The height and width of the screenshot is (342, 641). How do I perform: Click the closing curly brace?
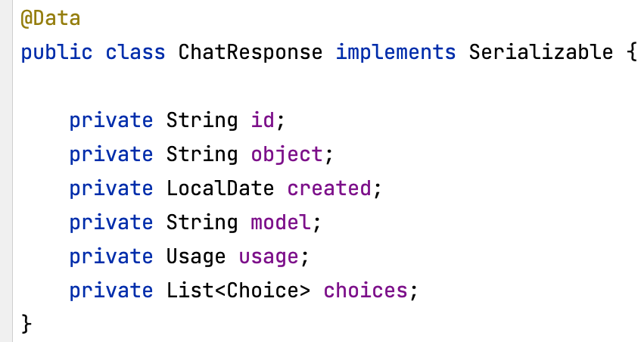(26, 324)
